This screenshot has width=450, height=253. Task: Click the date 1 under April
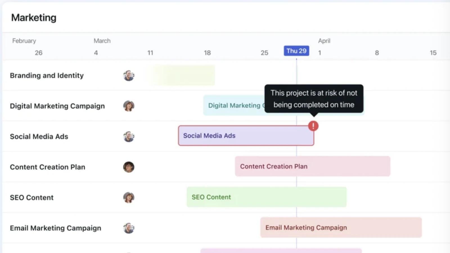[x=319, y=53]
